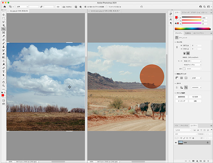
Task: Open the crop settings gear menu
Action: pyautogui.click(x=81, y=7)
